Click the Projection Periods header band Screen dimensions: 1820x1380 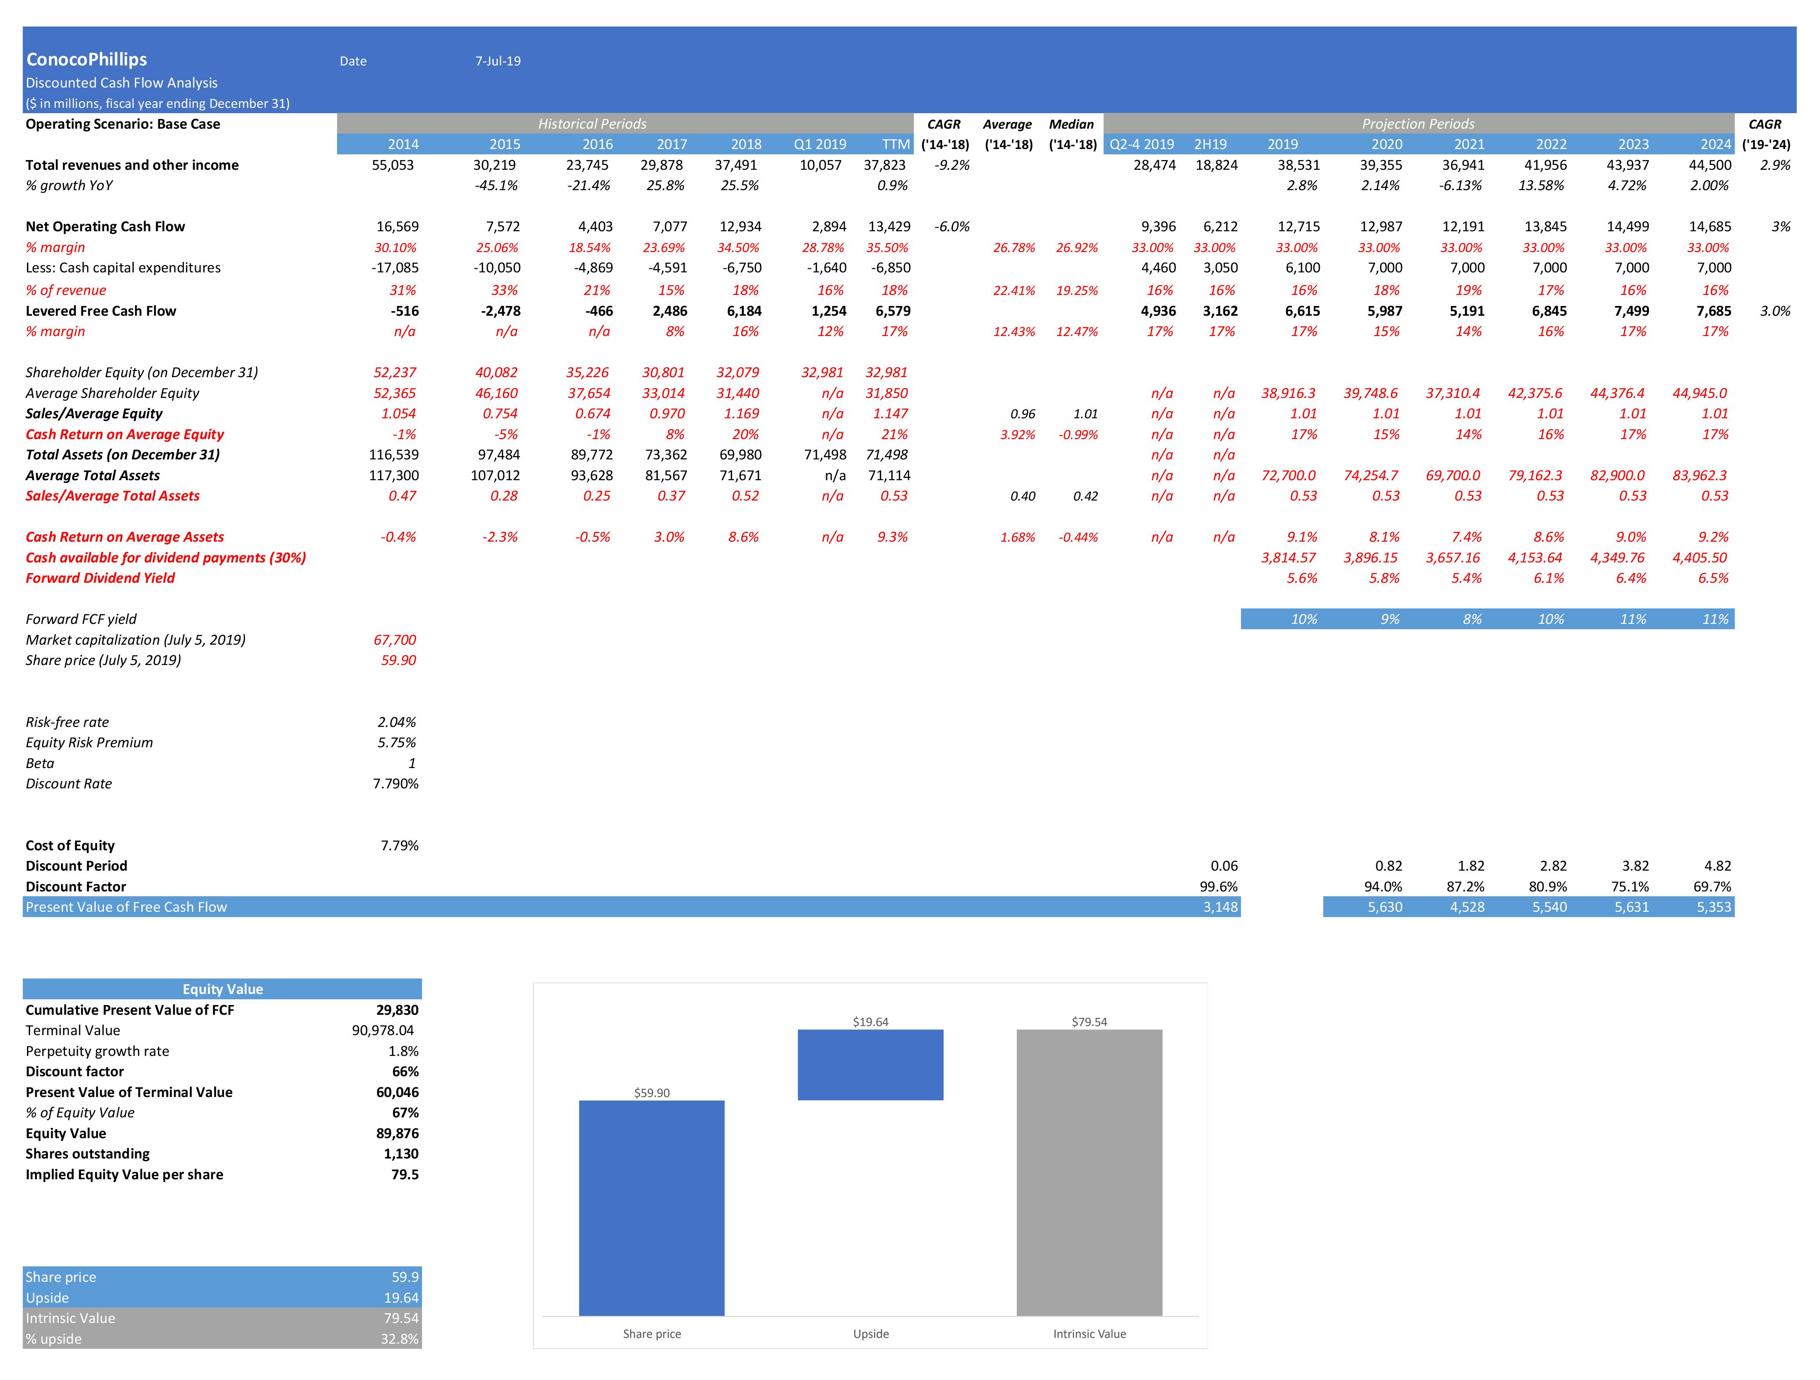point(1418,124)
